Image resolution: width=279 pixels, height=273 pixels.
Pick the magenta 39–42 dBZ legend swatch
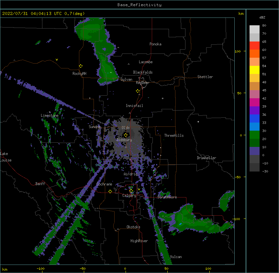[254, 102]
